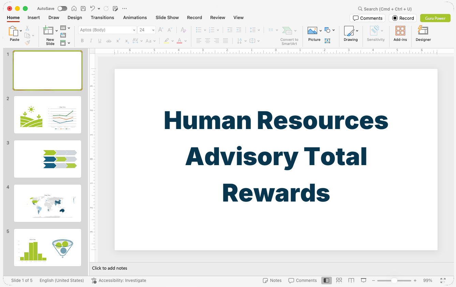This screenshot has width=456, height=287.
Task: Toggle Underline formatting
Action: (x=100, y=41)
